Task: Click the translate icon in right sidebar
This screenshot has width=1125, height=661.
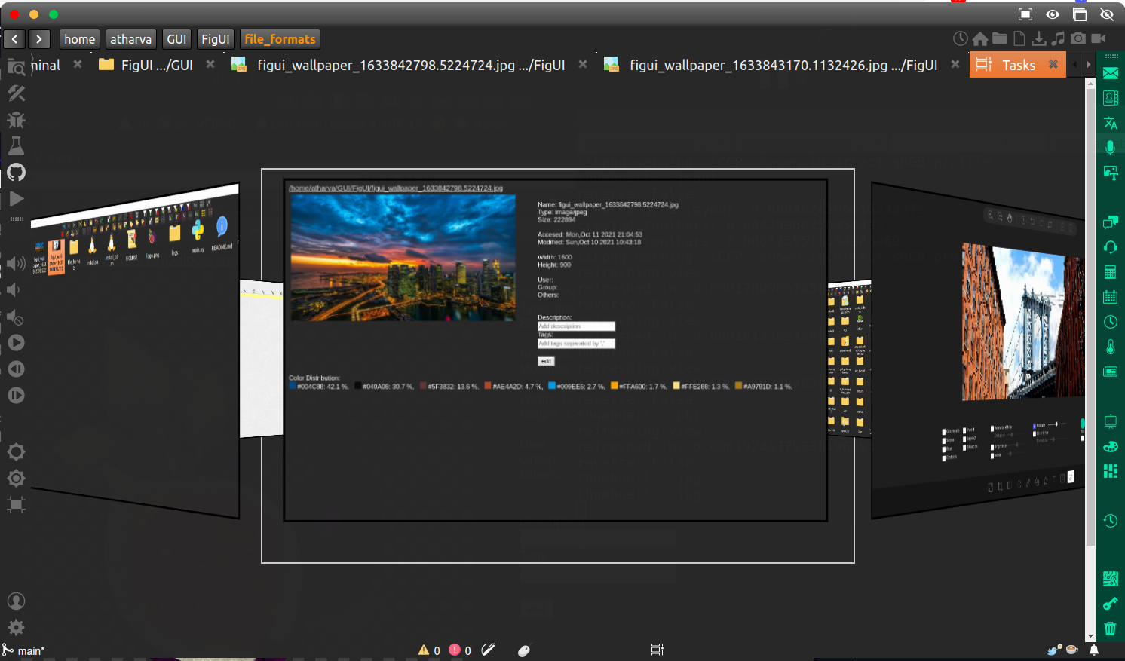Action: (x=1110, y=123)
